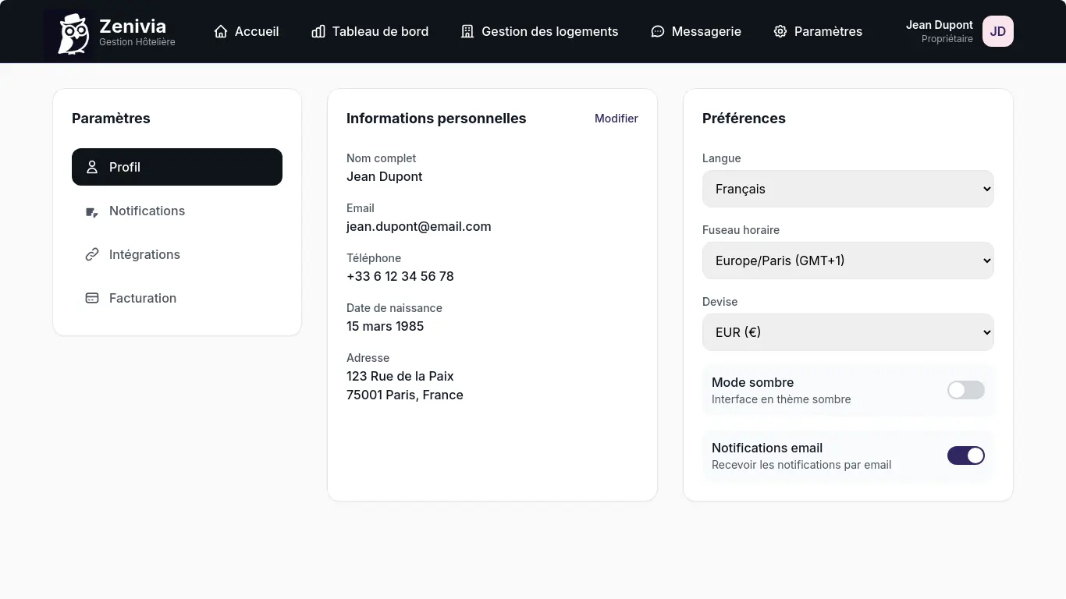
Task: Switch to the Notifications settings section
Action: click(x=147, y=211)
